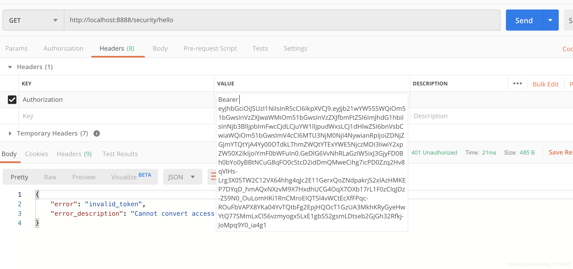Viewport: 573px width, 269px height.
Task: Open the three-dots column options menu
Action: tap(518, 84)
